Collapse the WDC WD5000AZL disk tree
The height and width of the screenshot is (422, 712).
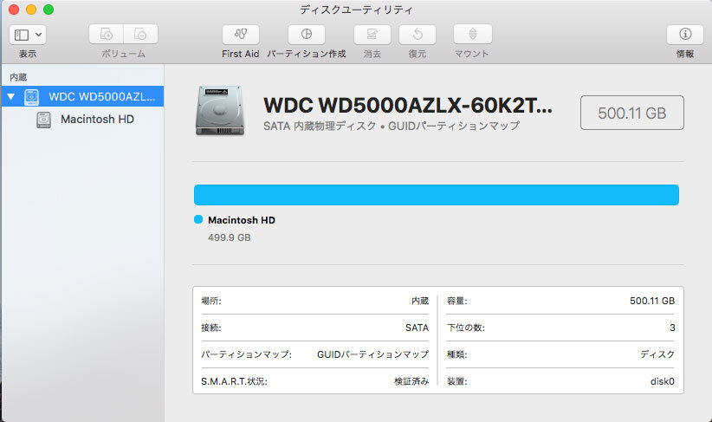(x=11, y=97)
